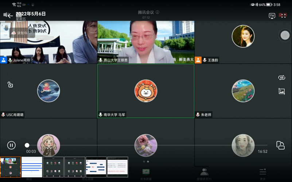This screenshot has width=292, height=182.
Task: Click the round record button on right
Action: pyautogui.click(x=285, y=35)
